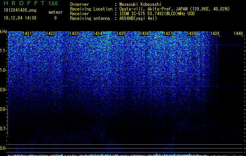Click time marker 1439
Image resolution: width=246 pixels, height=156 pixels.
click(215, 34)
